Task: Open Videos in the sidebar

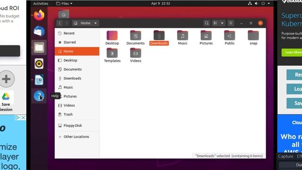Action: 77,105
